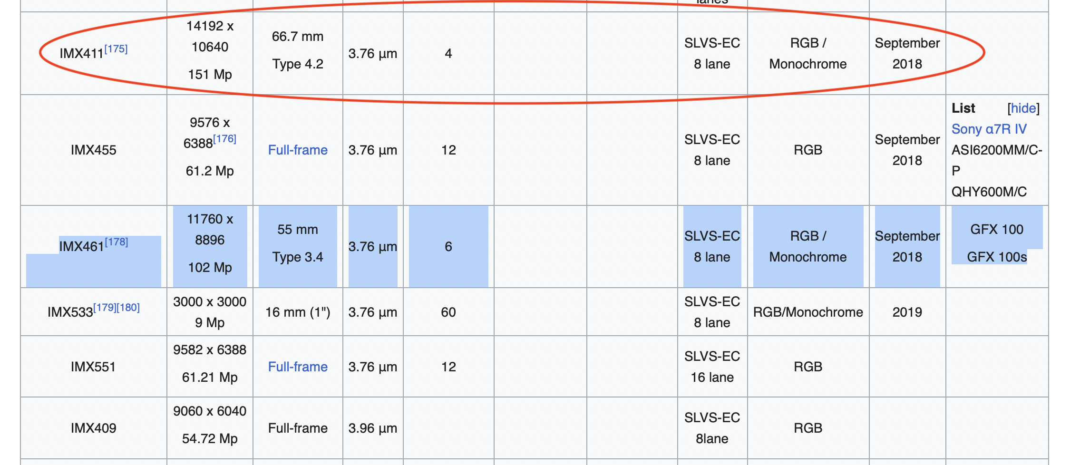
Task: Click the IMX455 model name cell
Action: (93, 150)
